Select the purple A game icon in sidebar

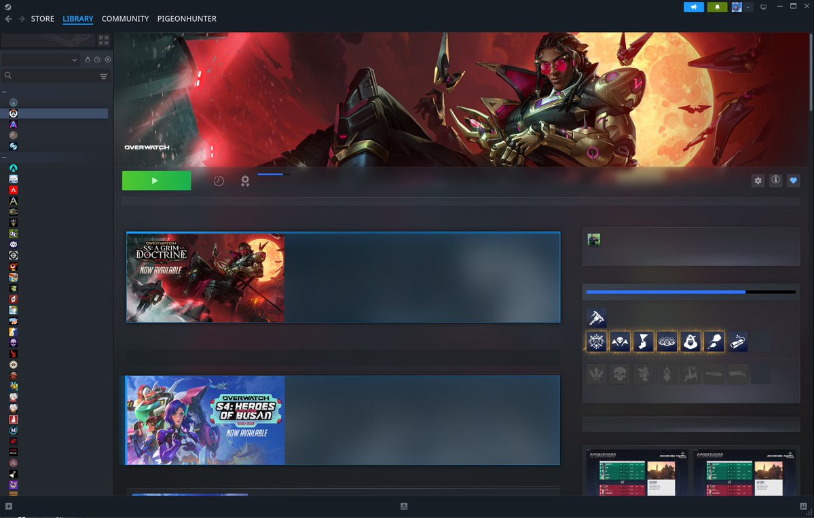14,124
